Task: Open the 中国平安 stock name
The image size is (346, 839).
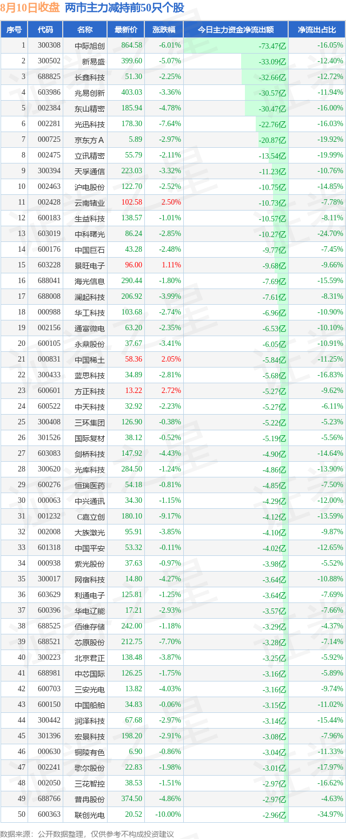Action: (90, 548)
